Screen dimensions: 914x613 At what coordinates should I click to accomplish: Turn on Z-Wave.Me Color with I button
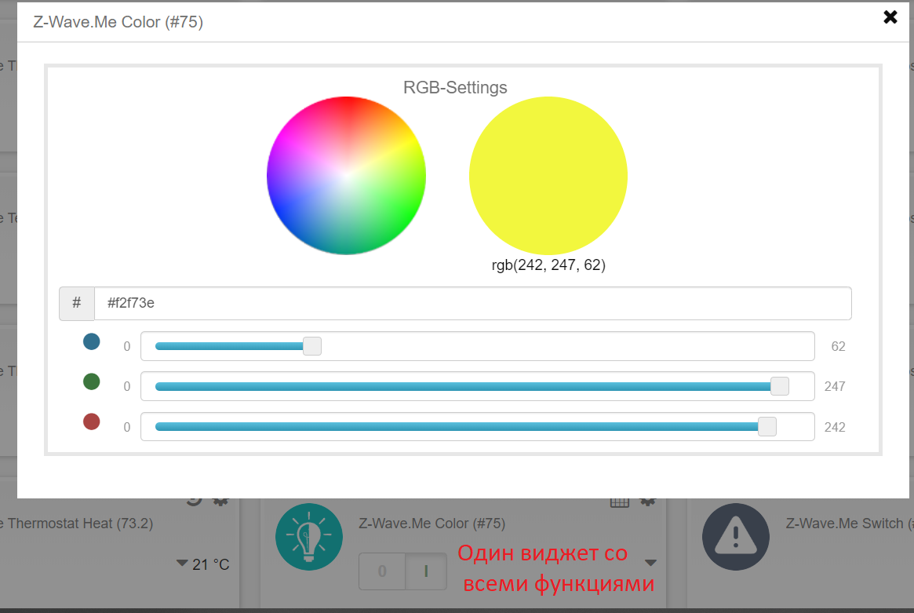coord(426,571)
